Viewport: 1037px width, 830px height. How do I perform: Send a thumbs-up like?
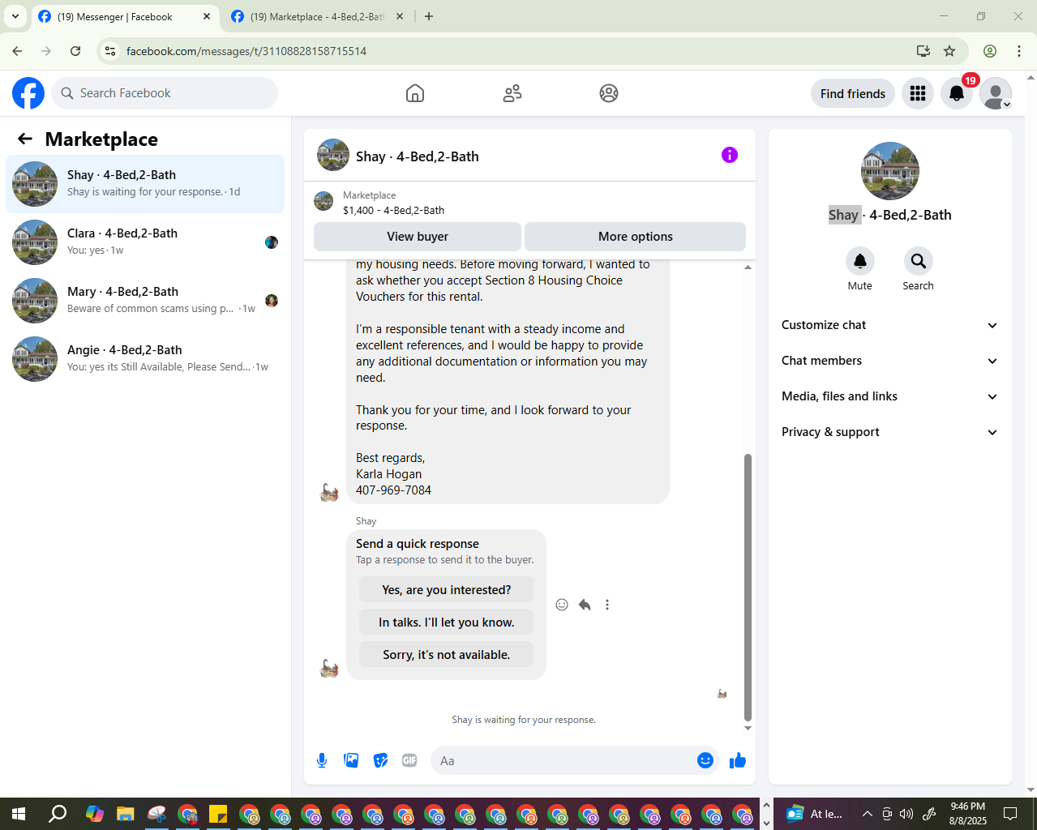pyautogui.click(x=738, y=760)
